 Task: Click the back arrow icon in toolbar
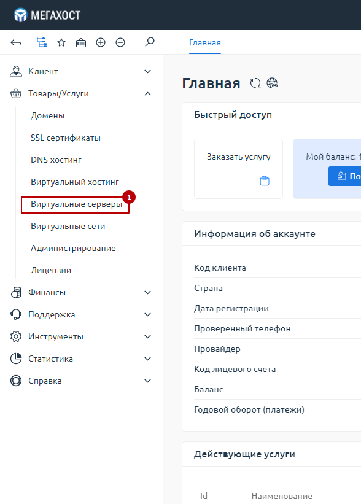click(x=16, y=42)
